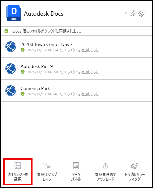
Task: Pin the Autodesk Docs panel
Action: click(x=133, y=13)
